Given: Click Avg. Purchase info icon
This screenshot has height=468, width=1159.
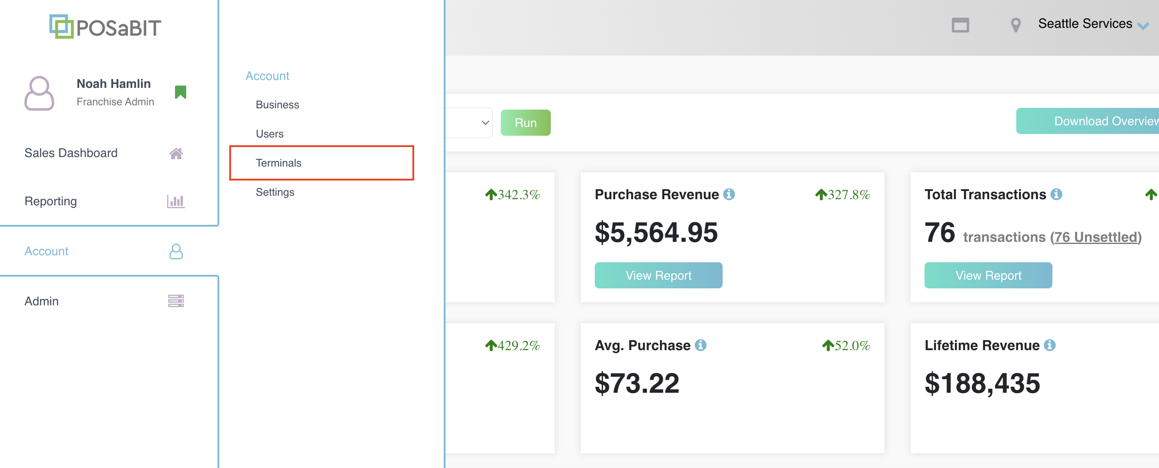Looking at the screenshot, I should click(700, 345).
